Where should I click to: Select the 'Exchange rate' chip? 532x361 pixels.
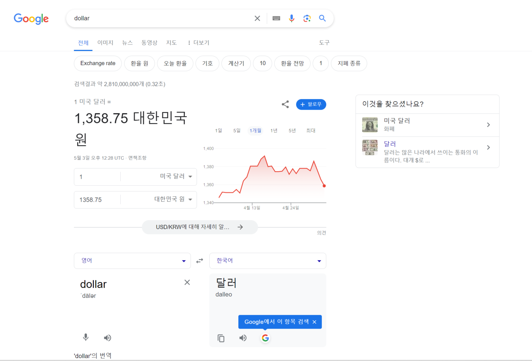pos(98,63)
